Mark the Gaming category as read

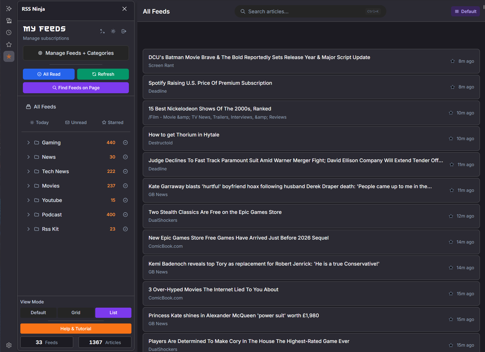tap(125, 142)
